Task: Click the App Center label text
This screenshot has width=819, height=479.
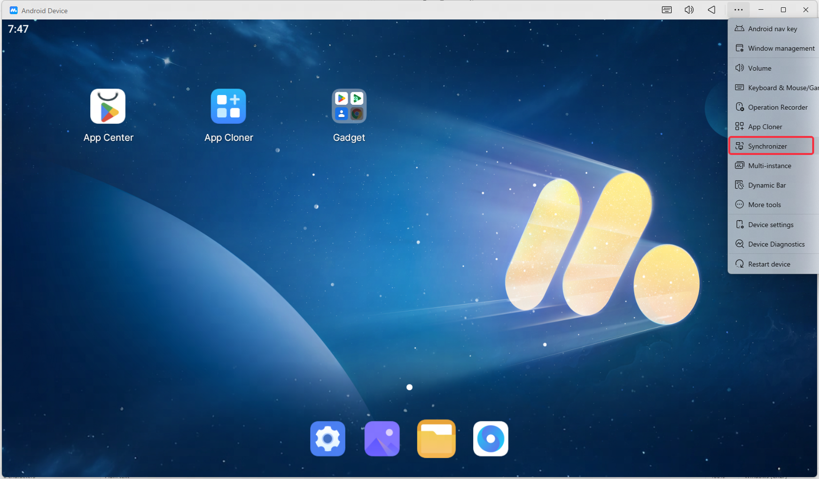Action: point(108,138)
